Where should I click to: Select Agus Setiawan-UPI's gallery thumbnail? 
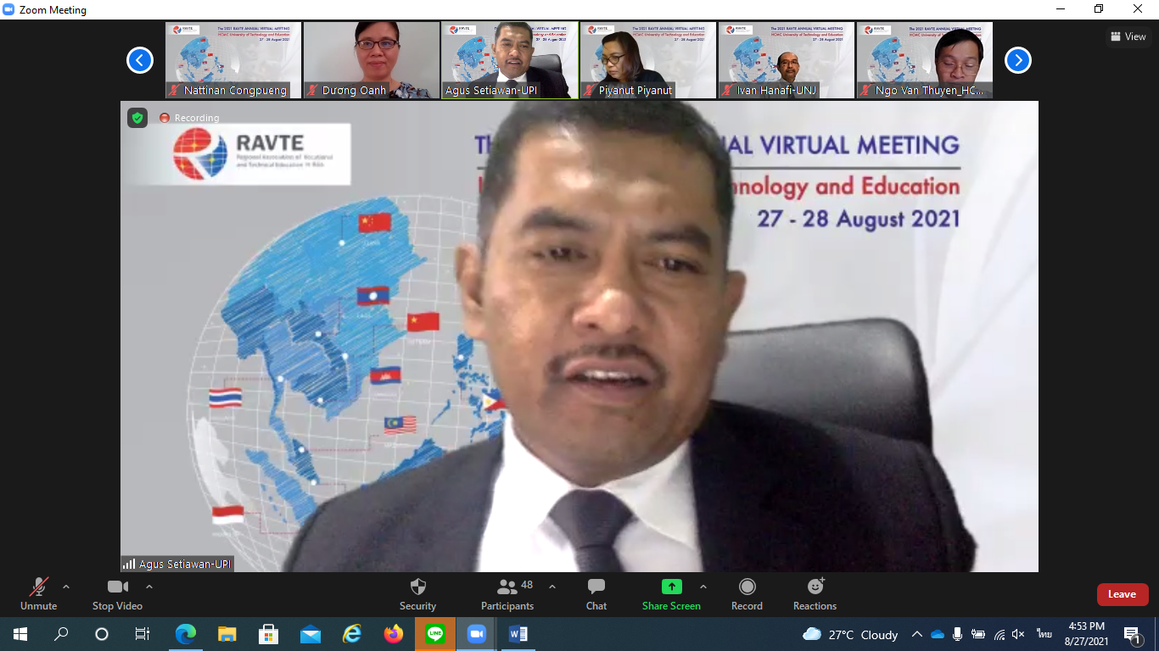coord(510,60)
